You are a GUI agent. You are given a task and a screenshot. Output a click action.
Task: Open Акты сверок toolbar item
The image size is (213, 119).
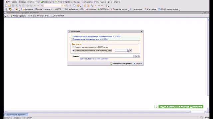tap(150, 9)
